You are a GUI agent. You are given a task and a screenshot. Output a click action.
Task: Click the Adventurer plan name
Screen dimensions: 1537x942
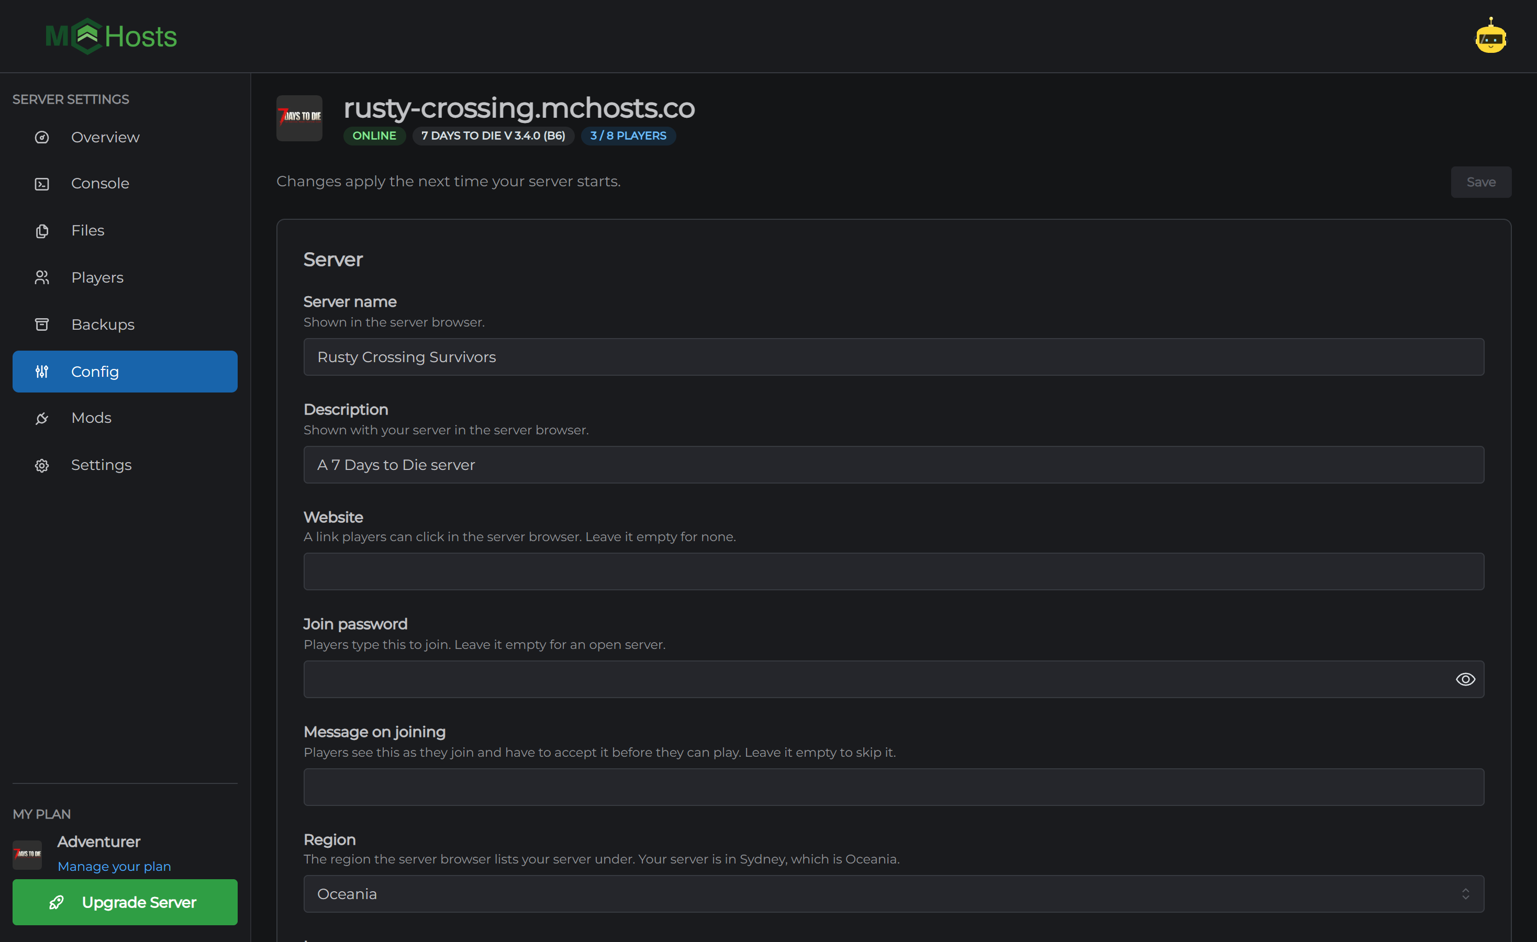point(98,842)
